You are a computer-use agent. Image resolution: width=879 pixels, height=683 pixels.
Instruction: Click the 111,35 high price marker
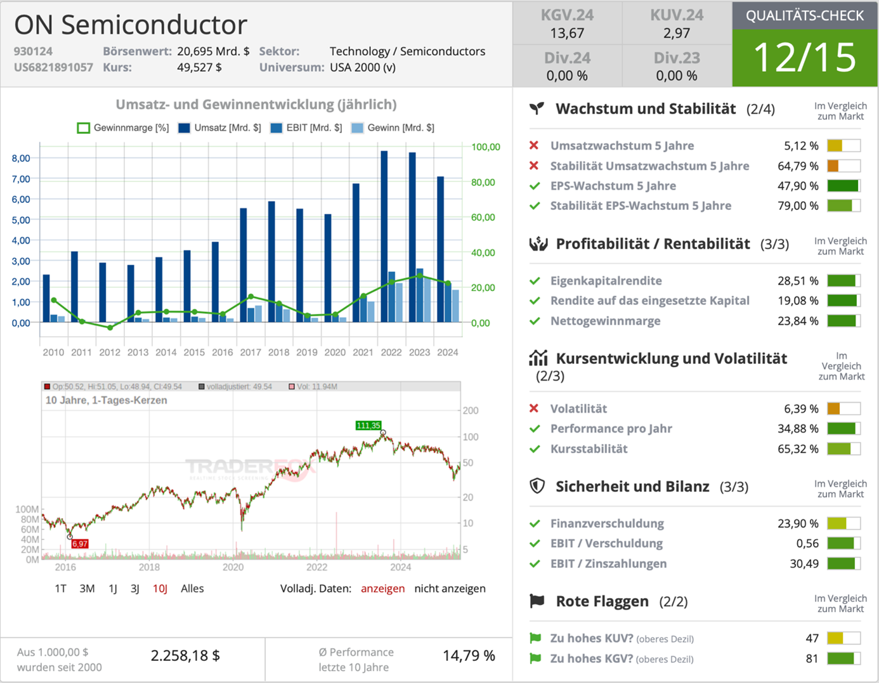point(368,426)
